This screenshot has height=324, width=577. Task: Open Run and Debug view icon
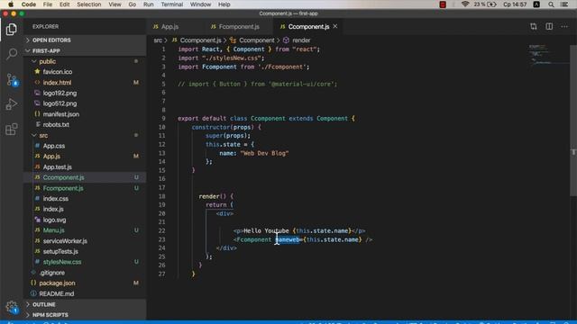pyautogui.click(x=12, y=104)
